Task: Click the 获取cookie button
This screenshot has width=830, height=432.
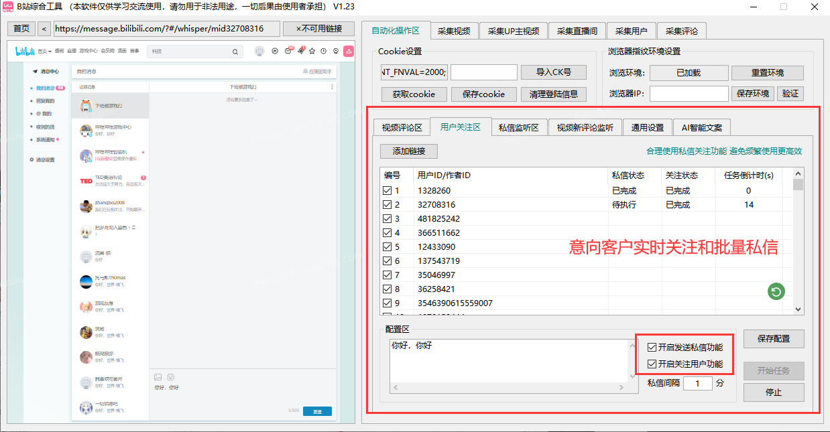Action: point(414,94)
